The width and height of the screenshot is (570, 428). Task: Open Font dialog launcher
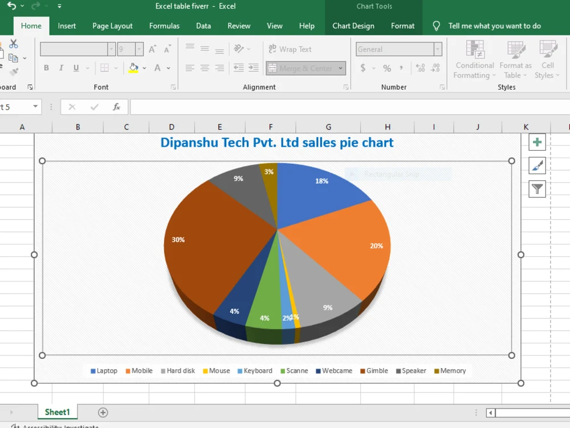click(x=173, y=87)
